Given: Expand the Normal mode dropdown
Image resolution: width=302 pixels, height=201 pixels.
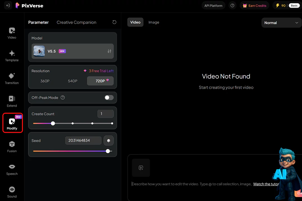Looking at the screenshot, I should click(281, 23).
